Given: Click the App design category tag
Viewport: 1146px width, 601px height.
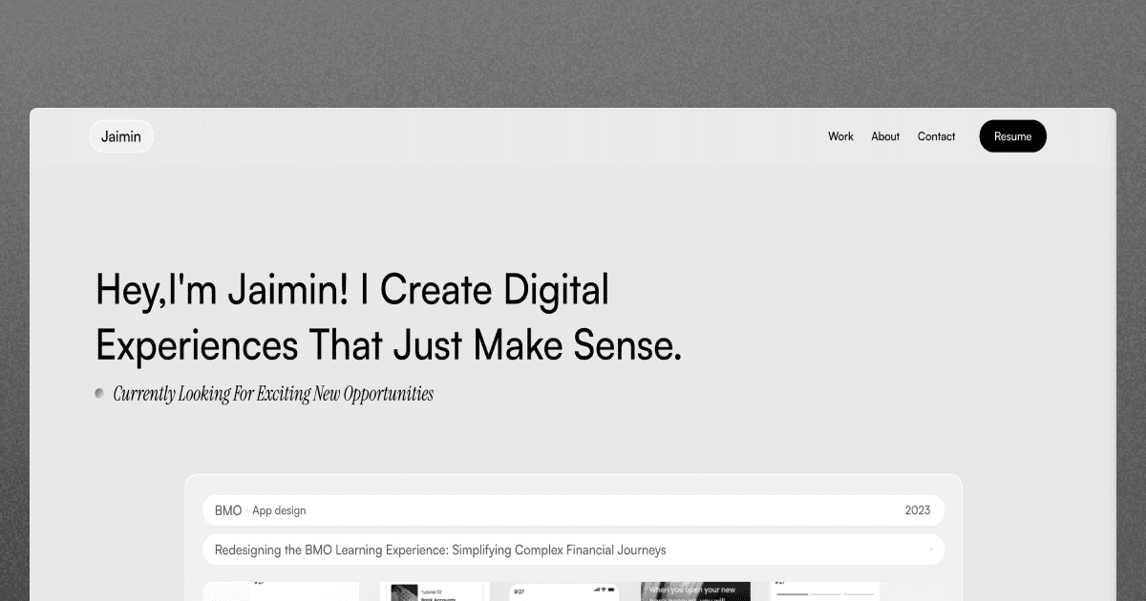Looking at the screenshot, I should (x=278, y=510).
